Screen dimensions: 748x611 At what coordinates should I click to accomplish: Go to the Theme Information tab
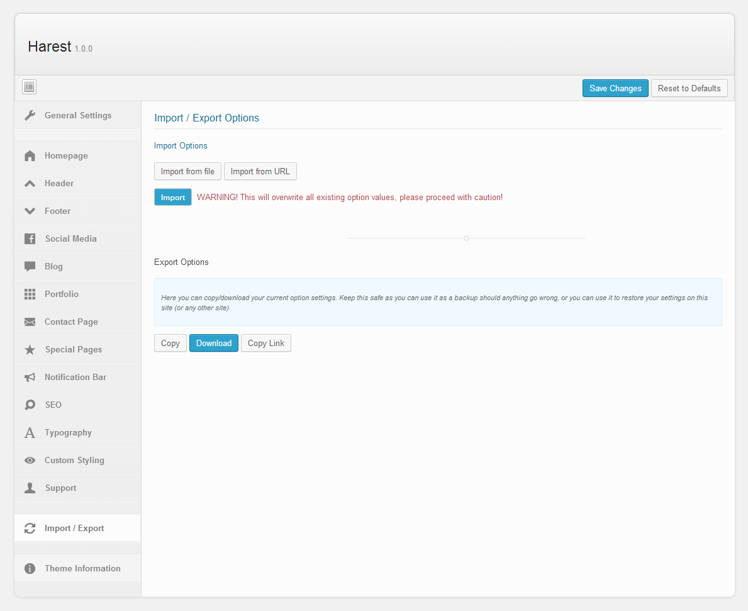coord(82,568)
